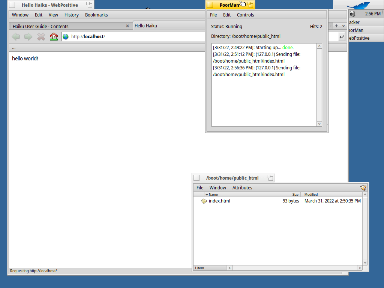Select the index.html file icon
This screenshot has height=288, width=384.
pyautogui.click(x=204, y=201)
